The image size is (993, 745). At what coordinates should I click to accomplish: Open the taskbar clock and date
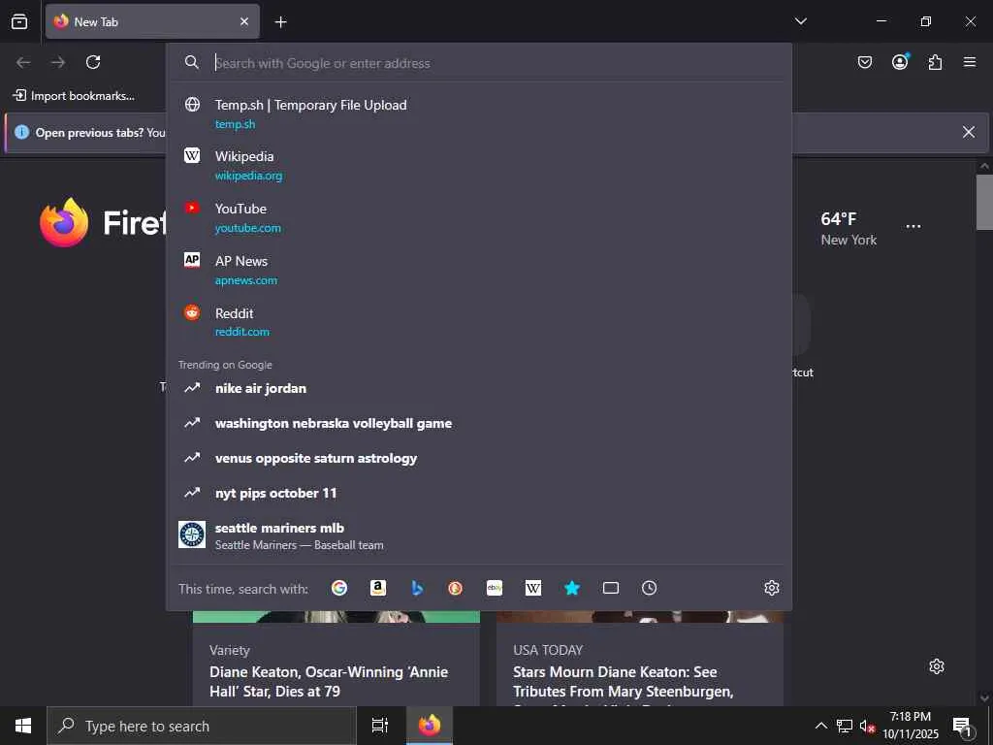tap(911, 726)
